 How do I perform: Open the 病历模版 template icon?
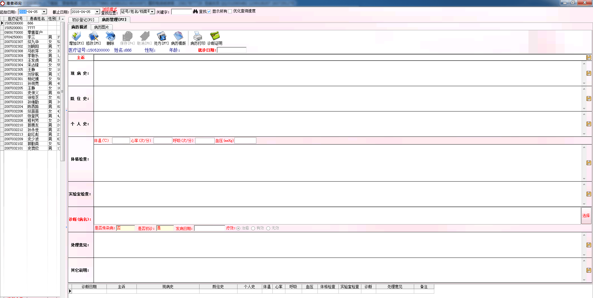click(x=178, y=36)
